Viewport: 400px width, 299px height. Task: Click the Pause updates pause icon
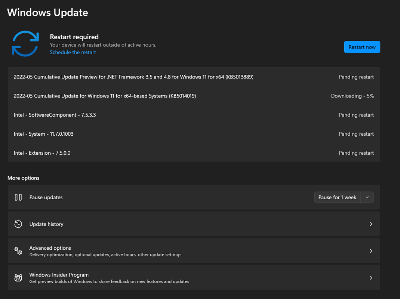point(18,197)
